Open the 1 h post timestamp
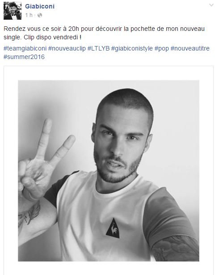The height and width of the screenshot is (275, 215). pyautogui.click(x=29, y=15)
